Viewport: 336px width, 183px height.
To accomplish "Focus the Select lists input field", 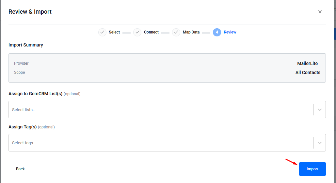I will (167, 110).
